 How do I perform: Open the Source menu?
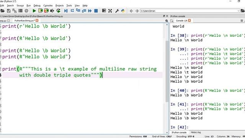click(20, 5)
